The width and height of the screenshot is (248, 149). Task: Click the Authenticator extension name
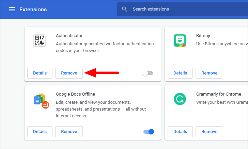coord(69,36)
